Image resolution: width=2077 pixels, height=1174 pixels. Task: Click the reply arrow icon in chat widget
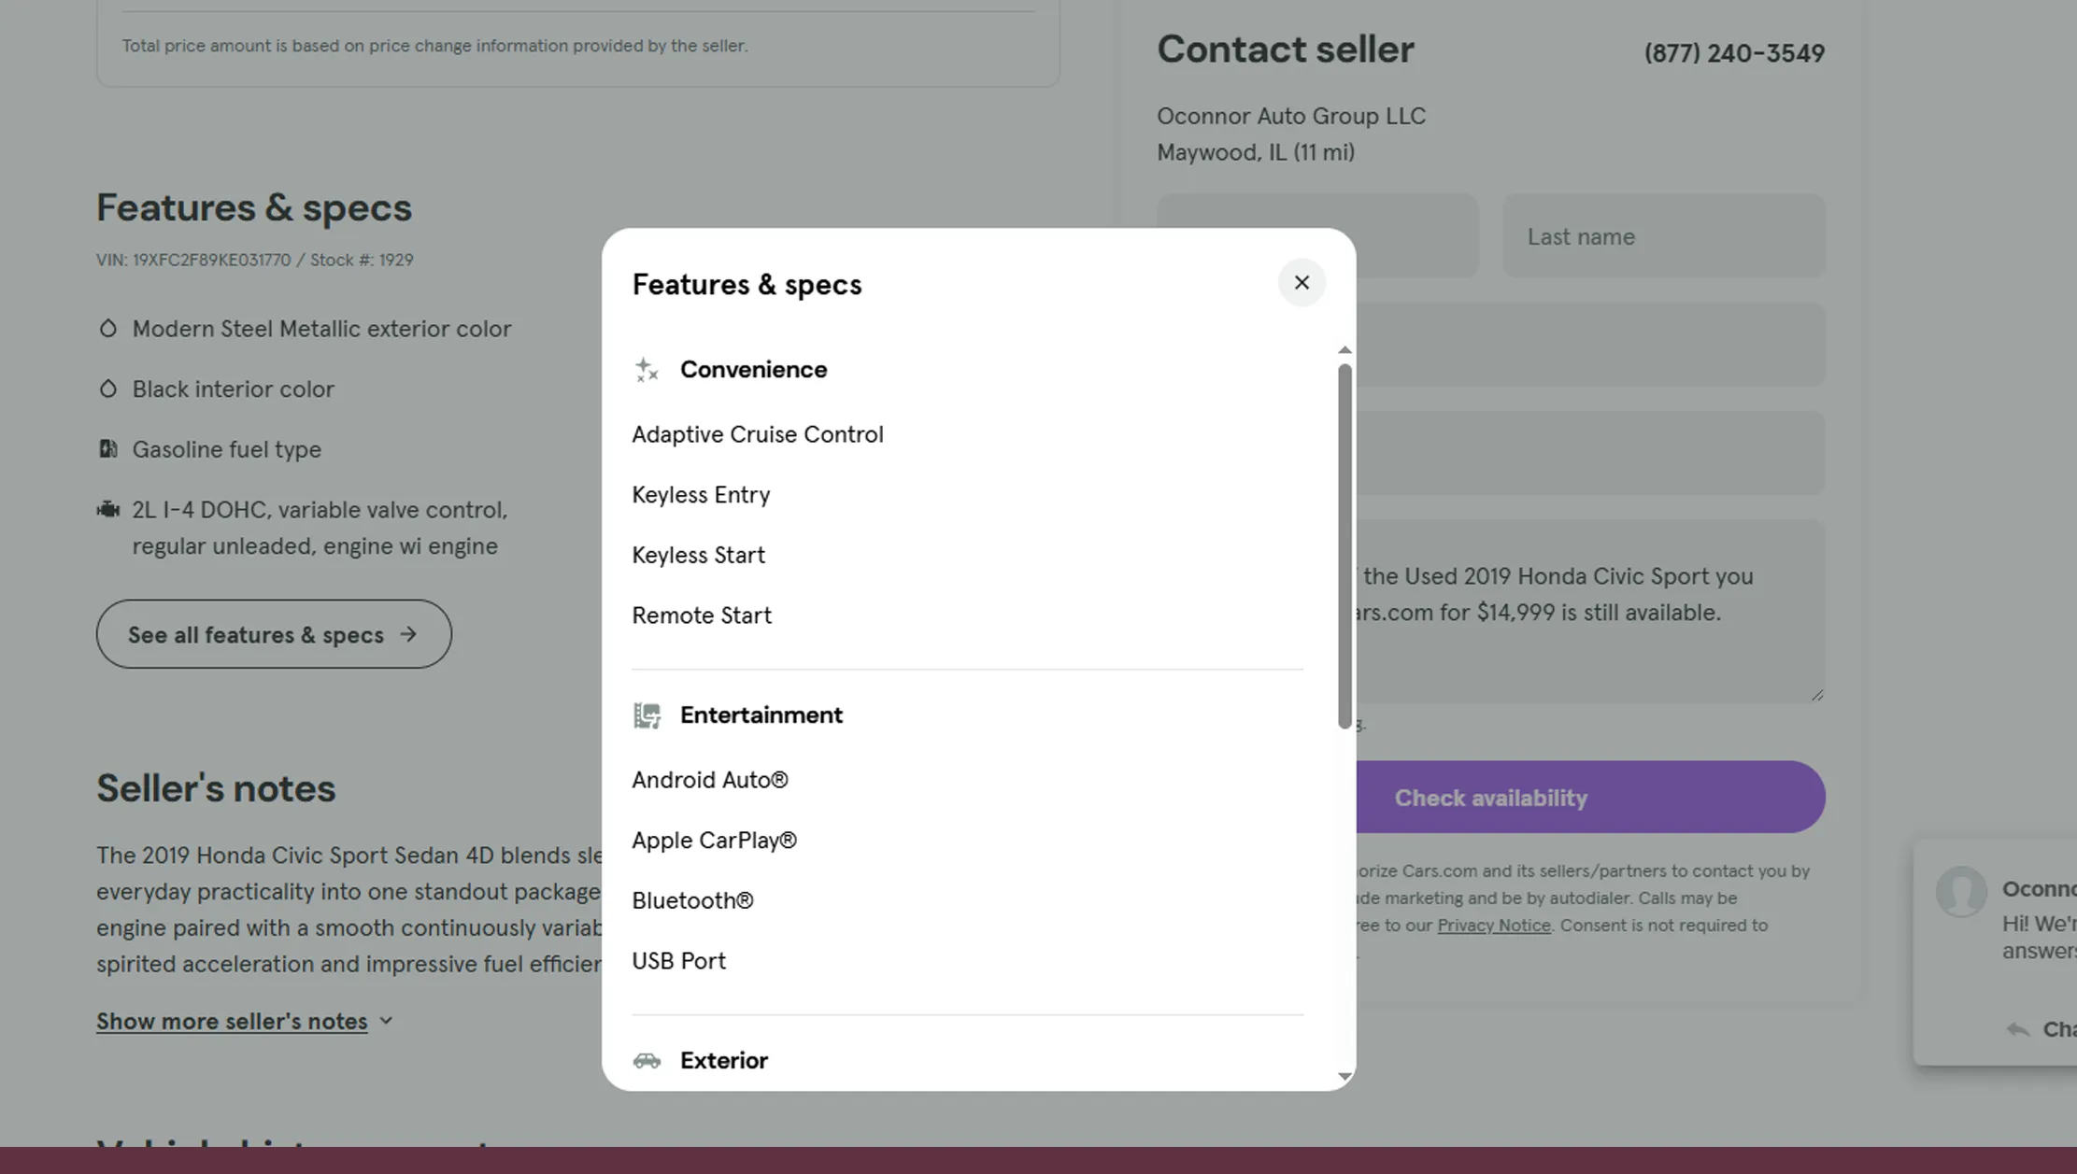pos(2017,1029)
